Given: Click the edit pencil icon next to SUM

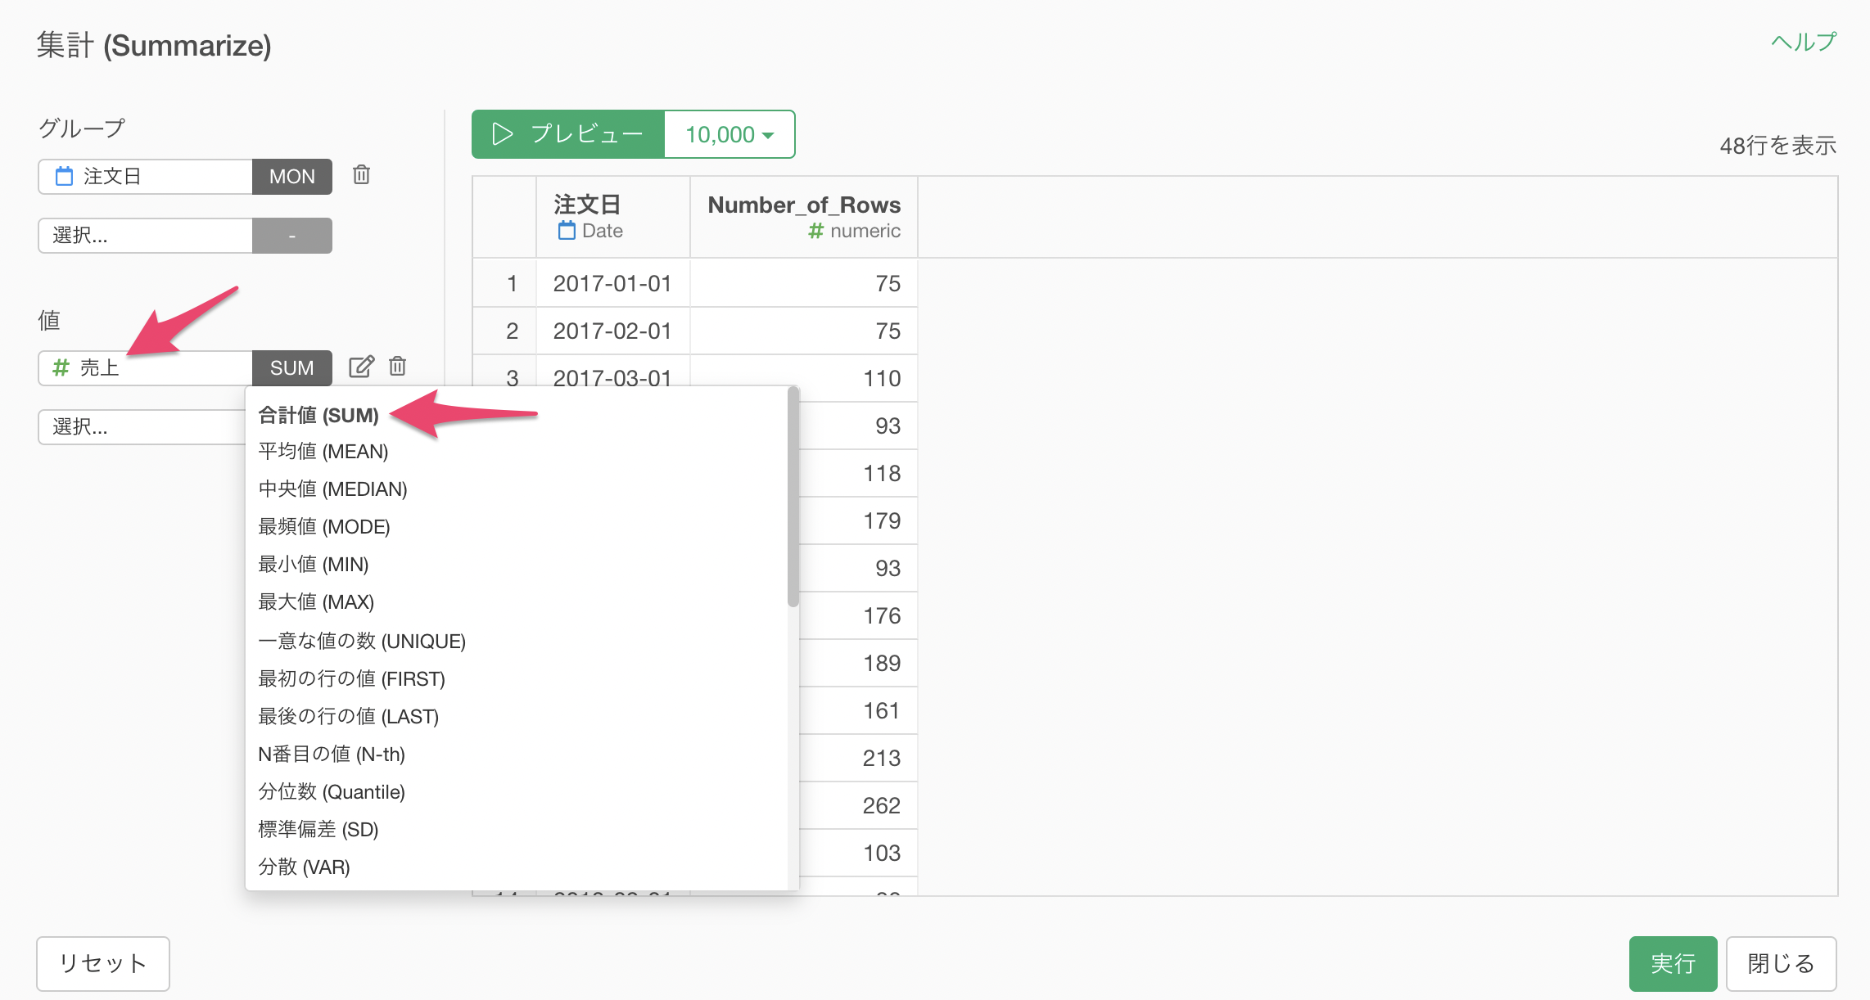Looking at the screenshot, I should pos(361,367).
